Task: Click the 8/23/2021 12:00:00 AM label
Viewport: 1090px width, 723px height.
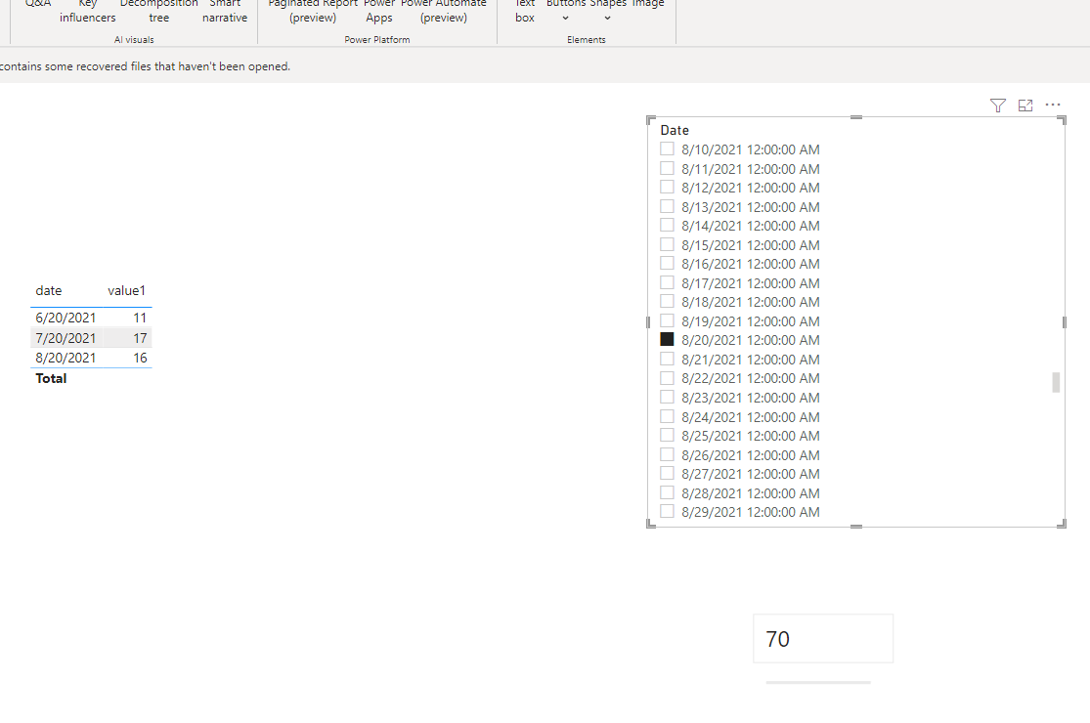Action: pos(750,398)
